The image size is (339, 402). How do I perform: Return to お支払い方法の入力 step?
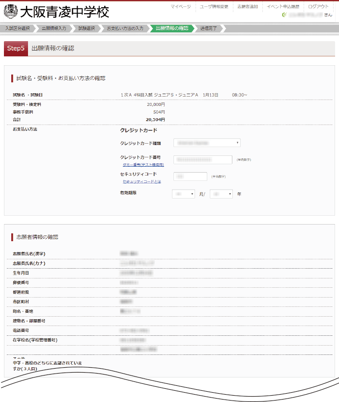(x=125, y=28)
